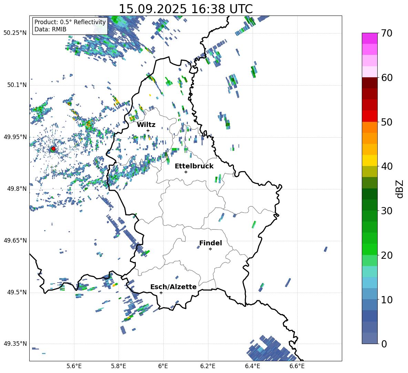Click the bright red colorbar segment below 50
Image resolution: width=408 pixels, height=373 pixels.
click(x=369, y=116)
